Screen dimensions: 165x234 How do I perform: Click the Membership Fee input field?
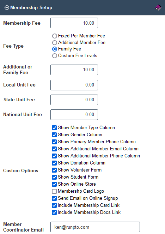click(x=74, y=23)
